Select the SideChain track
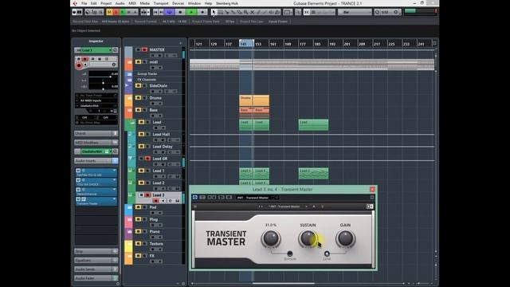This screenshot has width=510, height=287. coord(158,85)
